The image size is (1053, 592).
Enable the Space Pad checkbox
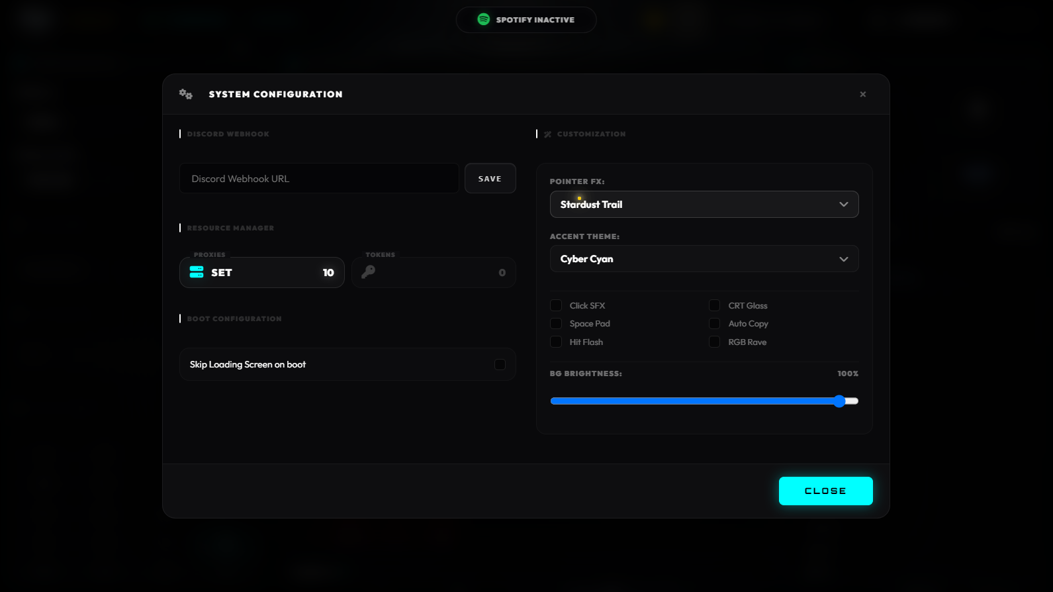(x=556, y=323)
